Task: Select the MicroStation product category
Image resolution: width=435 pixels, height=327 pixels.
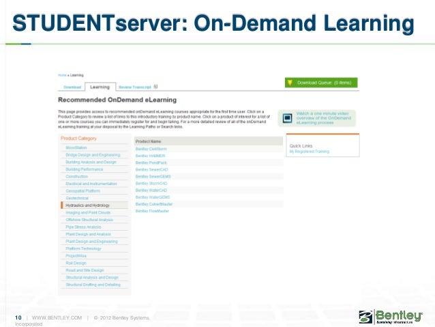Action: pyautogui.click(x=76, y=147)
